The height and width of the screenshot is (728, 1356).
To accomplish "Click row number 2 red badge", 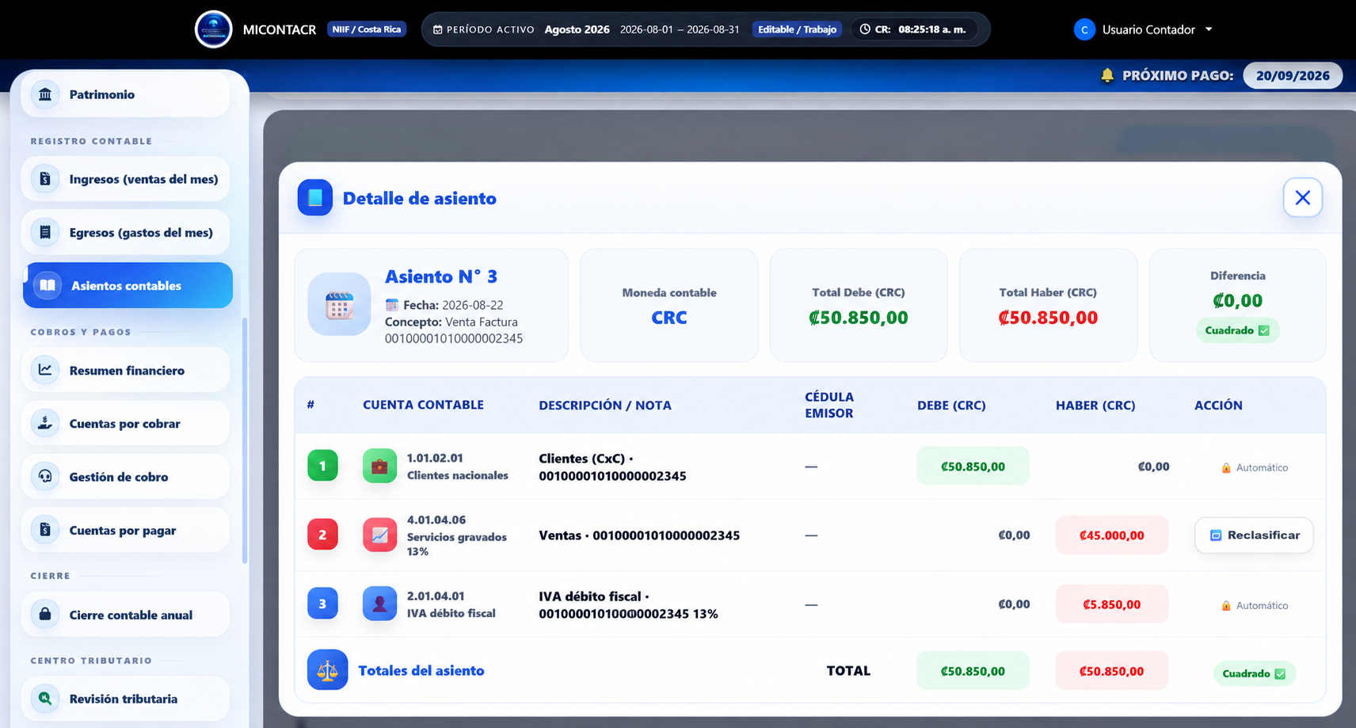I will [x=322, y=535].
